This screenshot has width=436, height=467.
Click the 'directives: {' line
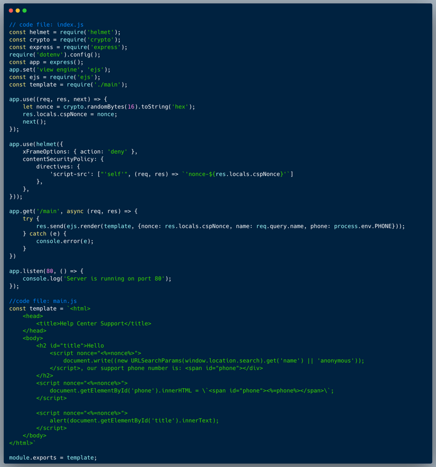point(58,167)
